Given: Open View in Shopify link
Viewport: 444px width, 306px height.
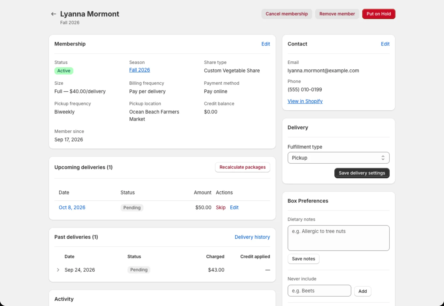Looking at the screenshot, I should point(305,101).
